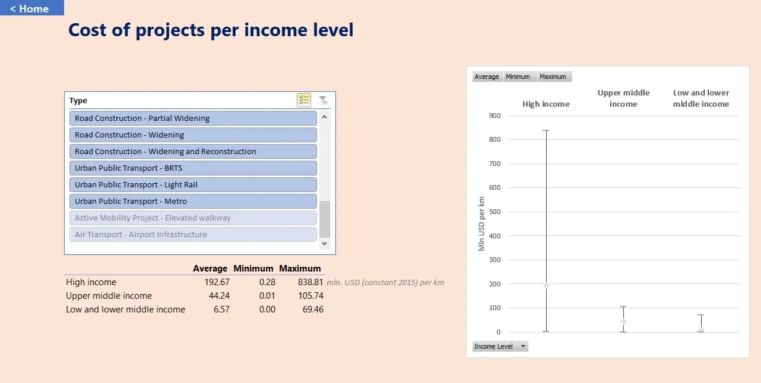Click the Minimum field button on chart
Viewport: 761px width, 383px height.
click(518, 76)
